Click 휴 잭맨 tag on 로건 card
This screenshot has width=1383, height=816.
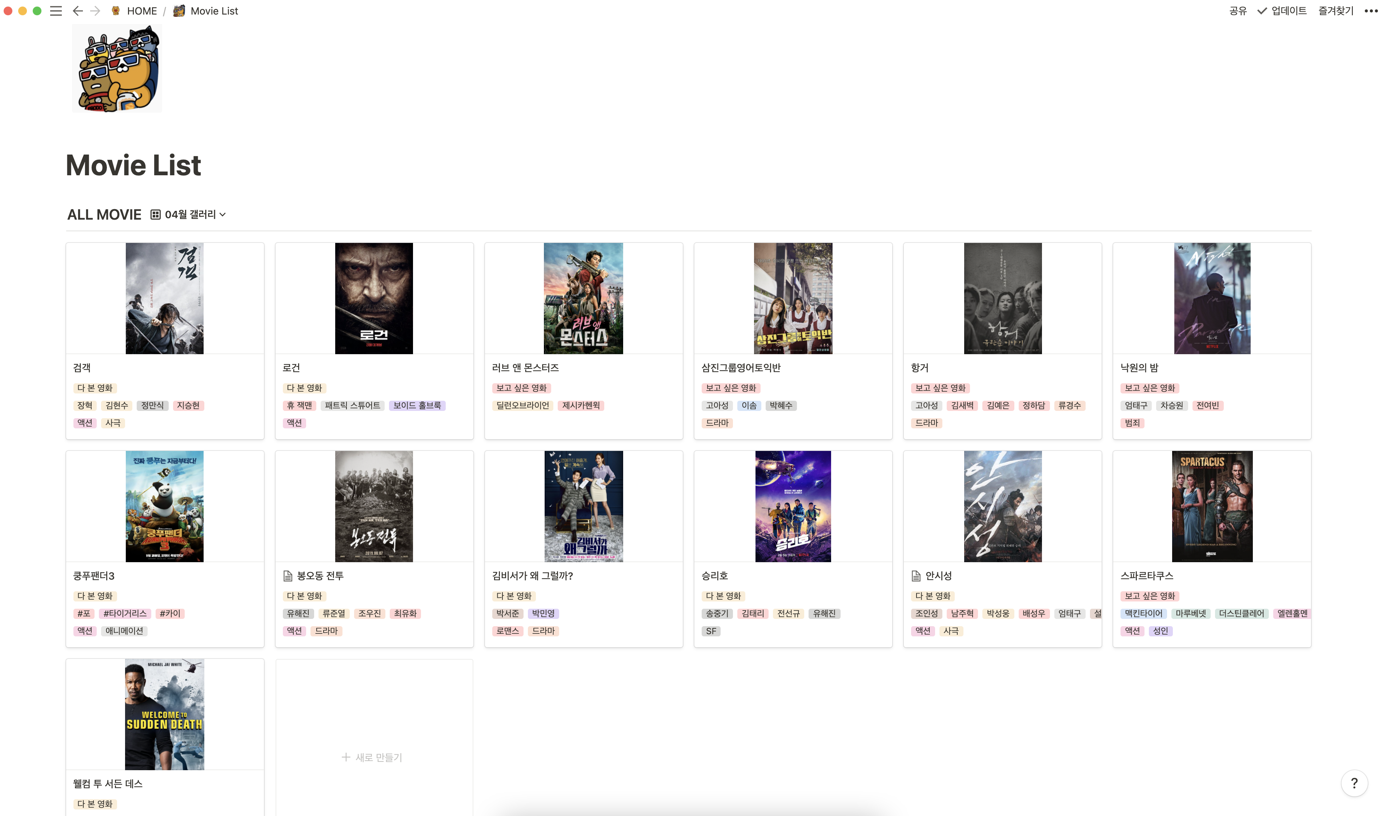pos(299,405)
